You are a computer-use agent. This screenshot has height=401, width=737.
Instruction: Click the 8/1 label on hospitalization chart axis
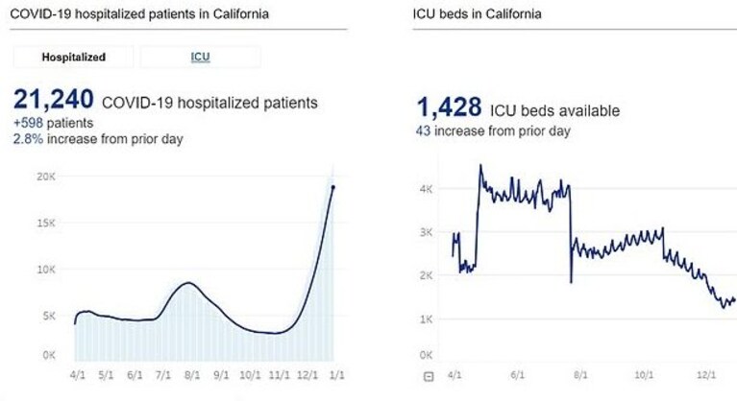click(x=192, y=375)
